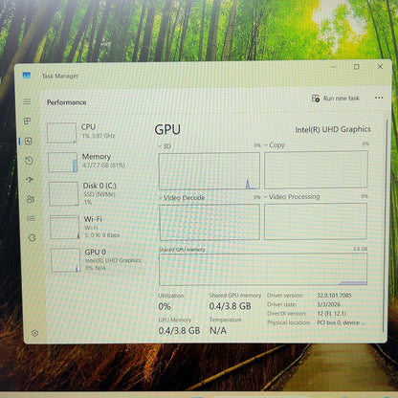Viewport: 398px width, 398px height.
Task: Click the GPU Memory 0.4/3.8 GB value
Action: pos(180,331)
